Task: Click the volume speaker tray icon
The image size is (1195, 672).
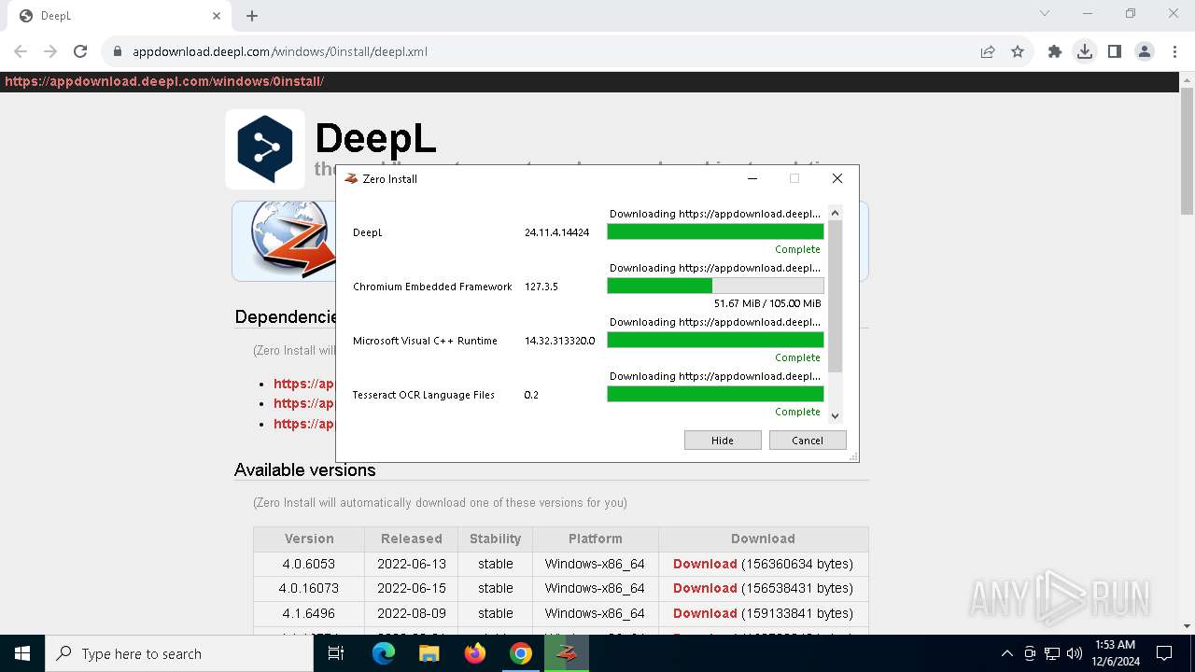Action: coord(1075,653)
